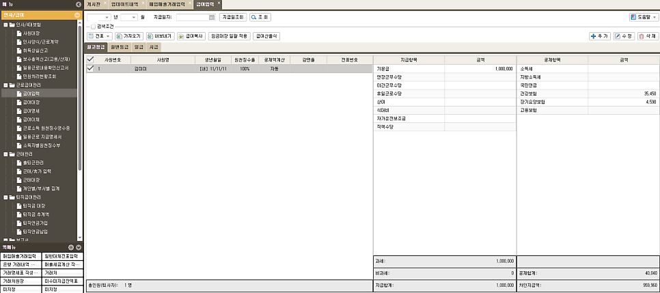Screen dimensions: 660x293
Task: Select the 시급 sub-tab
Action: 154,47
